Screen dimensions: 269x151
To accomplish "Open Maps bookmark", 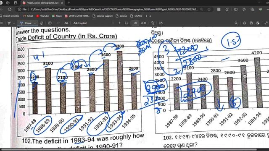I will tap(57, 16).
